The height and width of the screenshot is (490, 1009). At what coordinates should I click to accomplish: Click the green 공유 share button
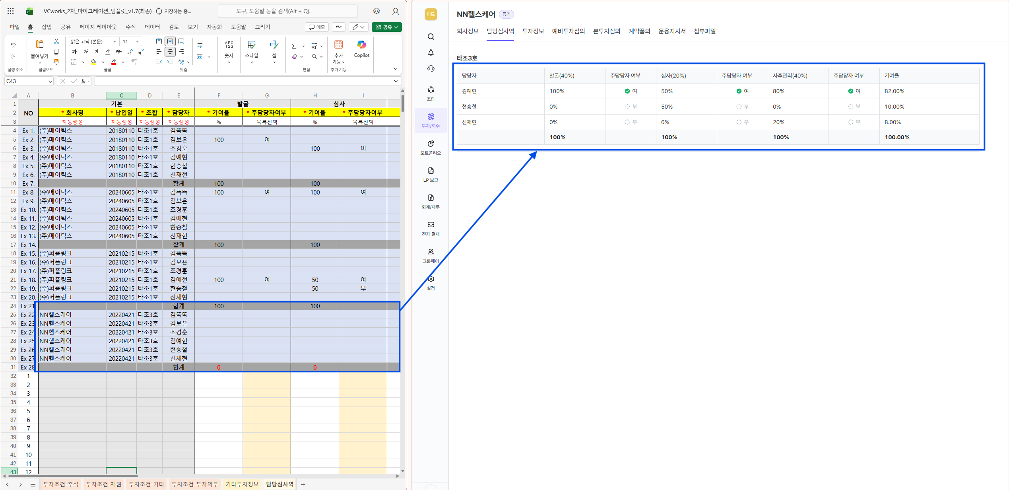click(386, 27)
